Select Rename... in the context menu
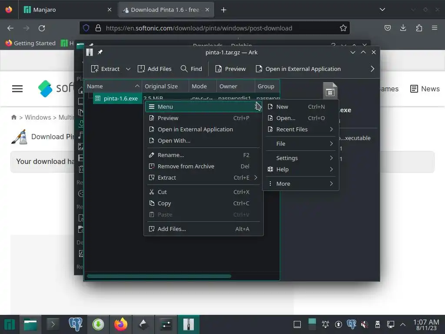445x334 pixels. pos(203,155)
